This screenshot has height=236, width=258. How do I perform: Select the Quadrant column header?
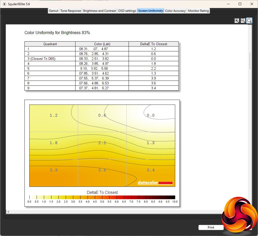point(50,44)
